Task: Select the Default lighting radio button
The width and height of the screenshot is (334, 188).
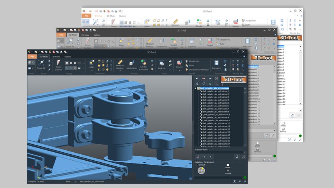Action: [198, 165]
